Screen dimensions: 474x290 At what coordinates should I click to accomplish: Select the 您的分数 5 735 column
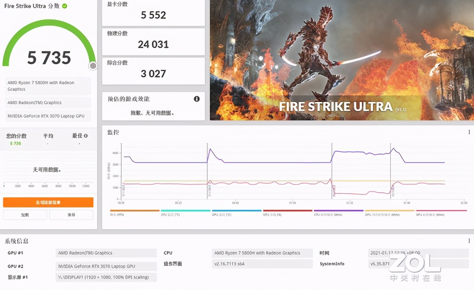(x=16, y=139)
